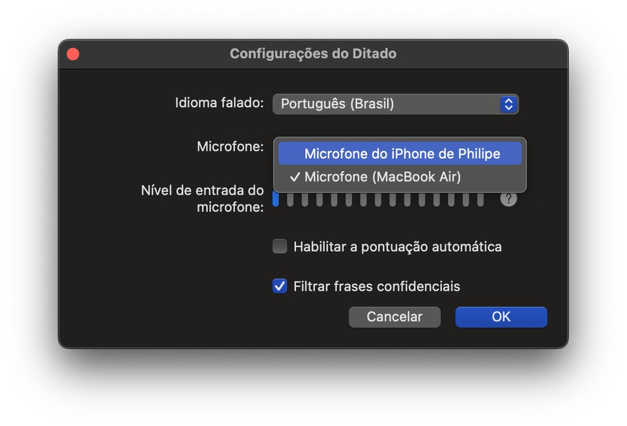Click the Idioma falado label
The image size is (627, 426).
point(219,103)
